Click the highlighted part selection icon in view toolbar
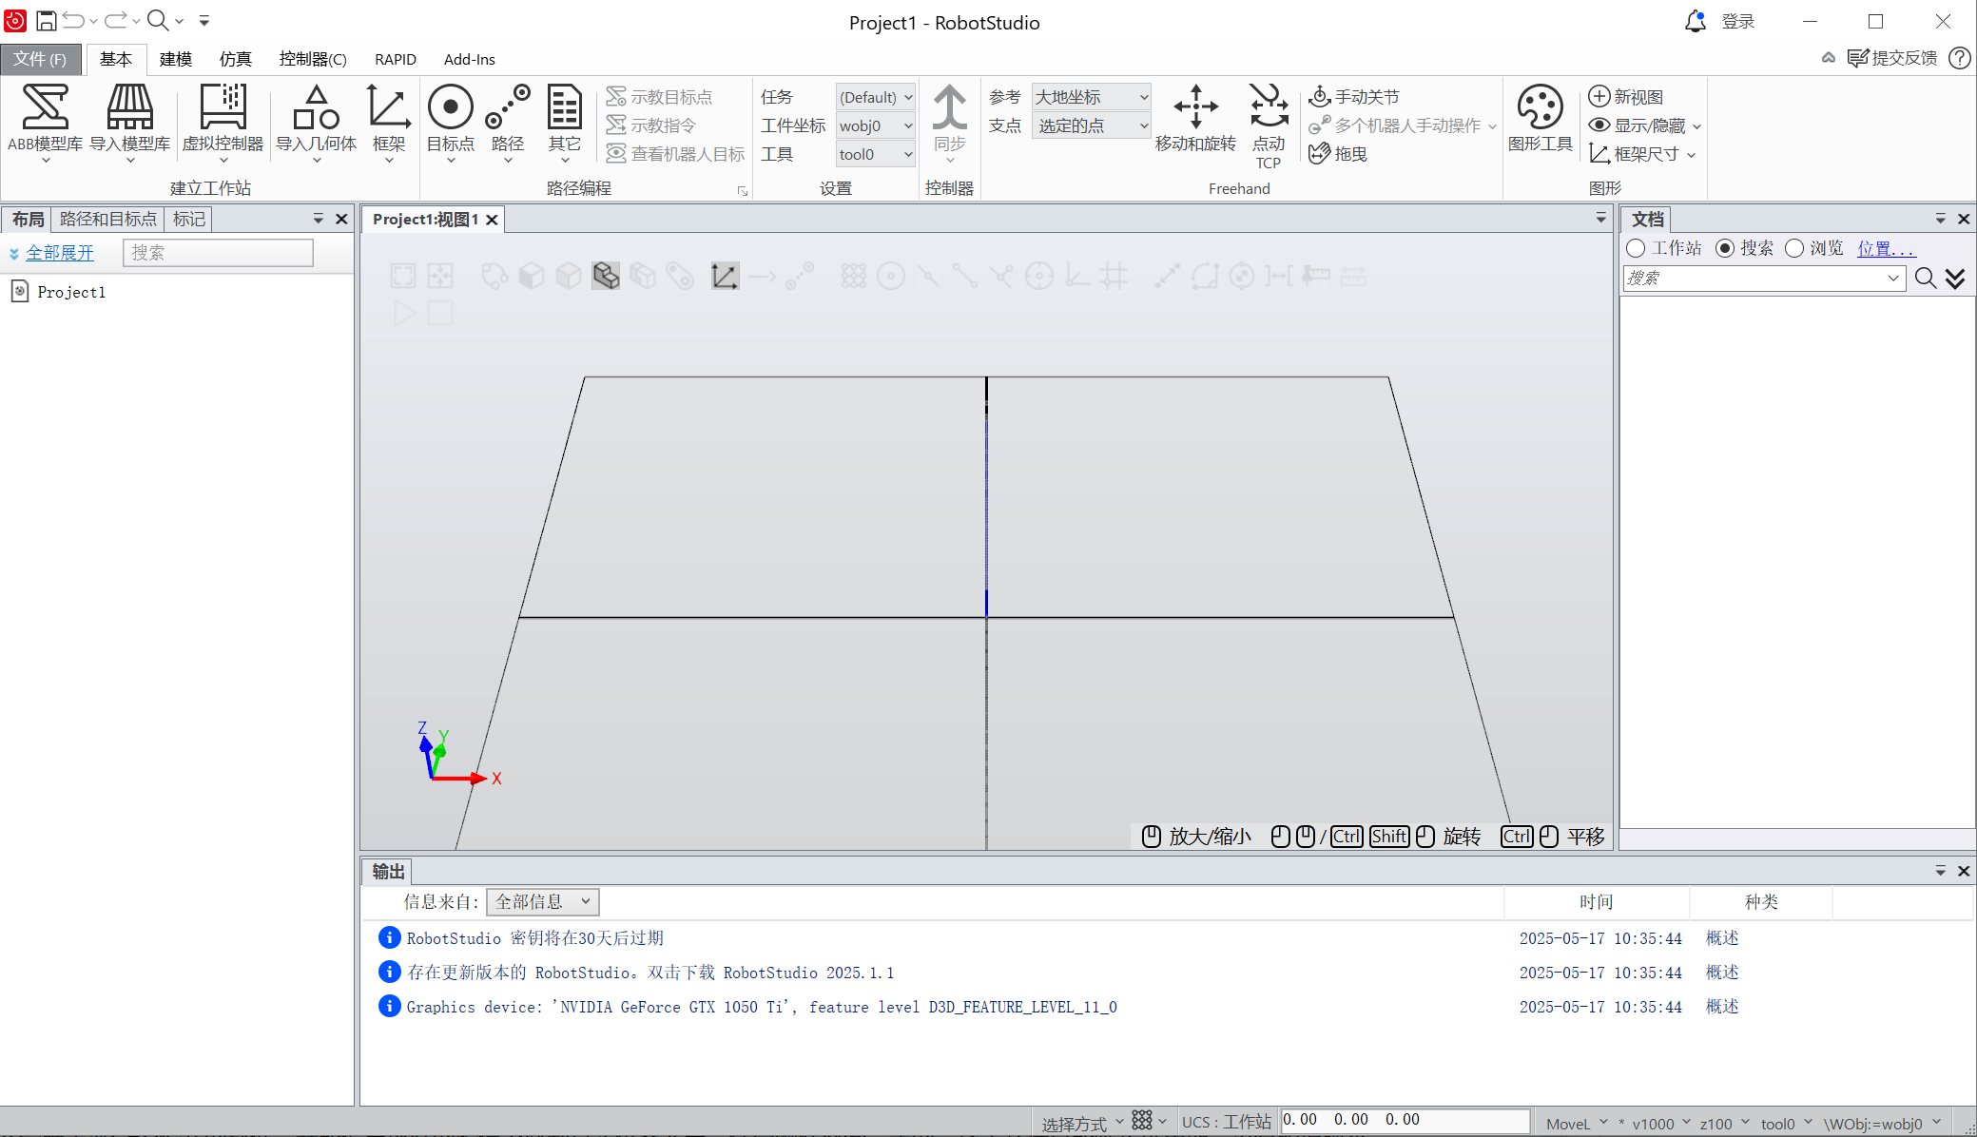 606,277
